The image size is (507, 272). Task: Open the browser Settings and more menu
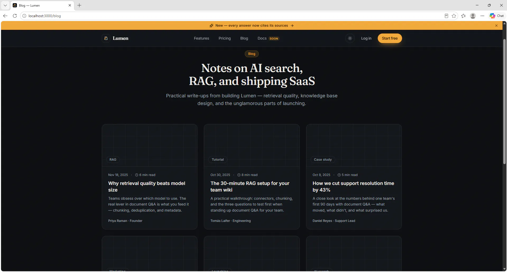pyautogui.click(x=482, y=16)
